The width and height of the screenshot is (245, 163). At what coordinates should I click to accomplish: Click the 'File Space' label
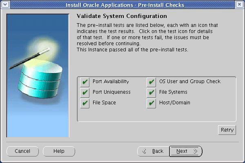(x=104, y=103)
